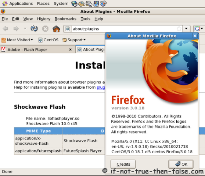Click the Shockwave Flash 10.0 r45 text
The width and height of the screenshot is (205, 176).
pos(52,124)
